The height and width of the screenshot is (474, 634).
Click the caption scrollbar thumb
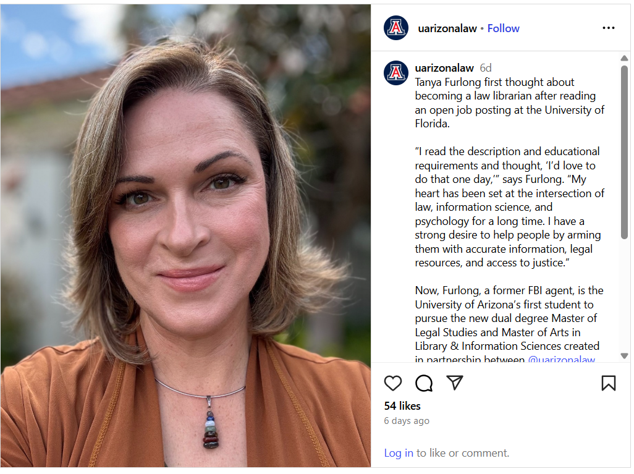624,151
